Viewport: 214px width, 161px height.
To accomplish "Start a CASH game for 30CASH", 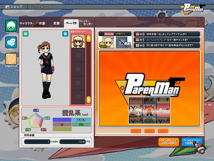I will pos(169,142).
